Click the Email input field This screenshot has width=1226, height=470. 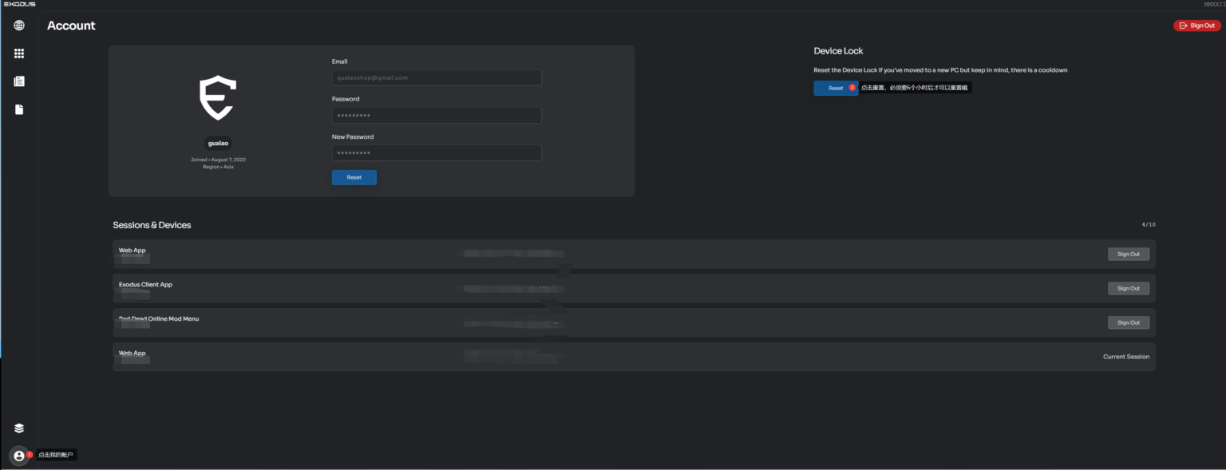click(x=437, y=78)
